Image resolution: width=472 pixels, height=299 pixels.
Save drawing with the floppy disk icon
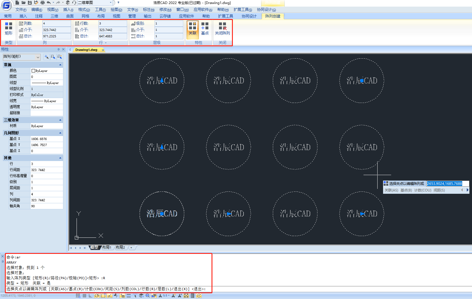30,3
